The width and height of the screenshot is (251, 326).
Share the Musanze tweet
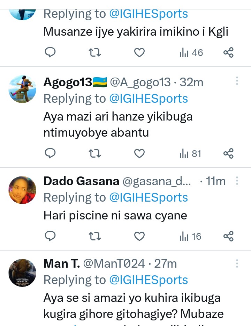click(x=228, y=53)
